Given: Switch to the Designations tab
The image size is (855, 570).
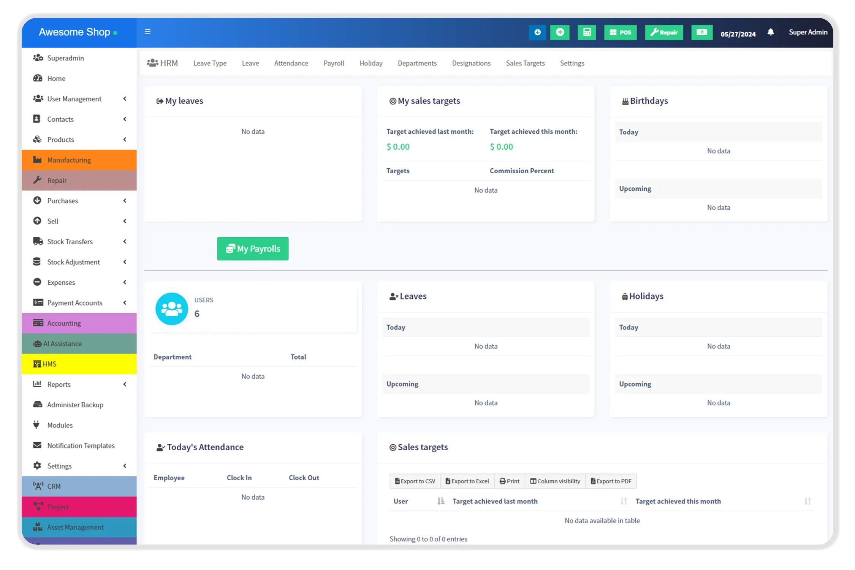Looking at the screenshot, I should tap(471, 63).
